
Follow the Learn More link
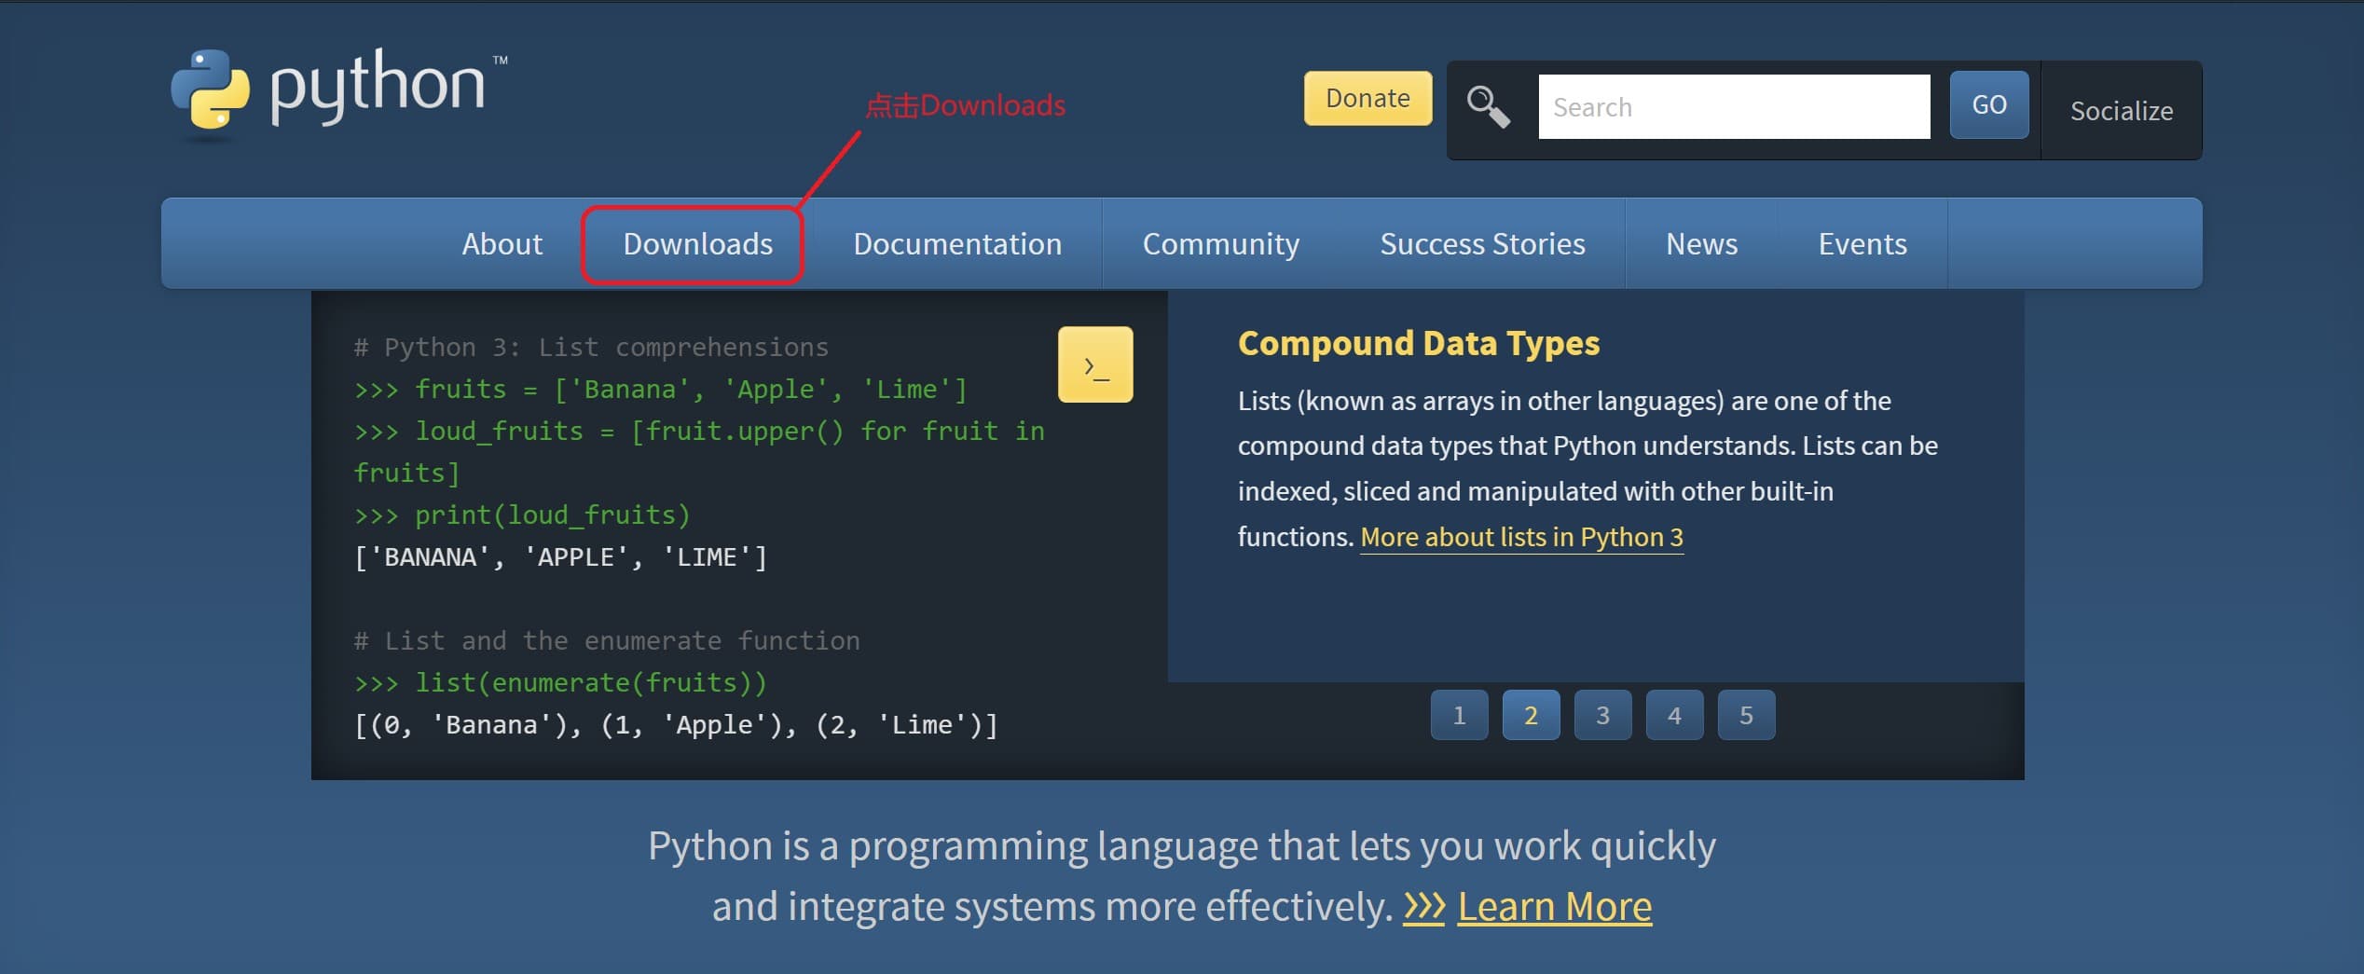pos(1554,906)
